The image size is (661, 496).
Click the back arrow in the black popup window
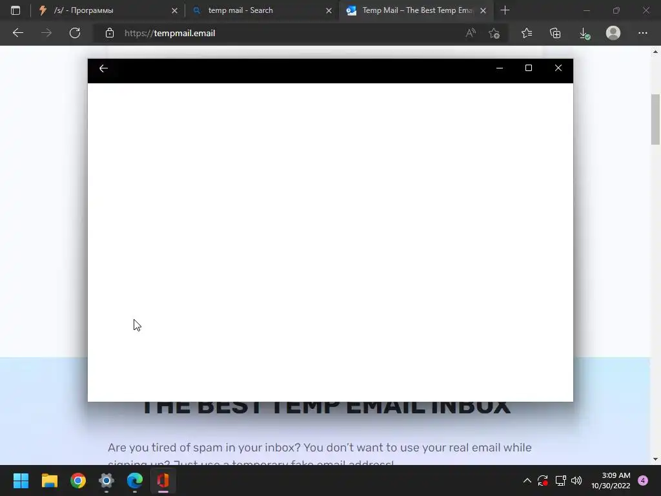tap(103, 68)
